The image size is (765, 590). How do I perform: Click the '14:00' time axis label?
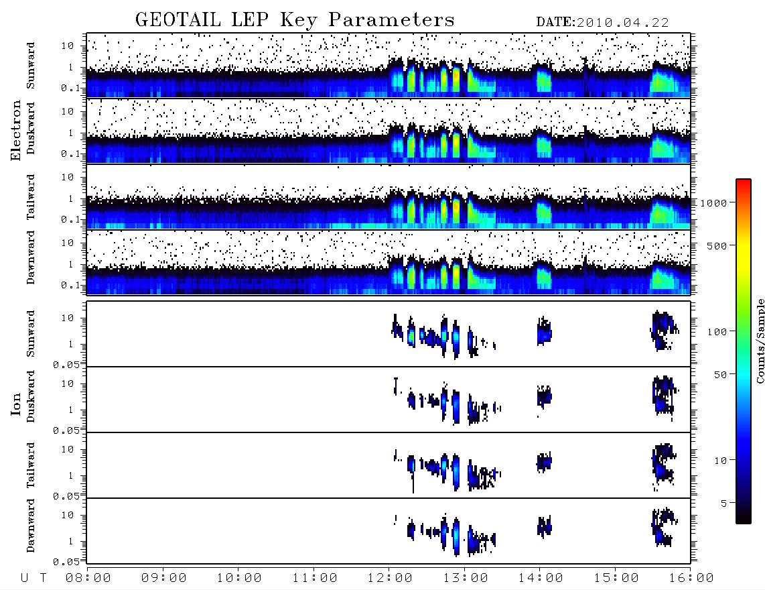(541, 579)
